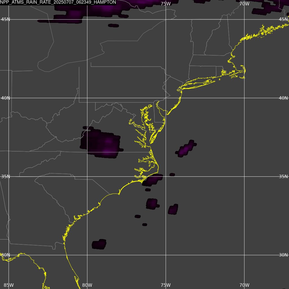The image size is (289, 289).
Task: Select the large rain patch over Virginia
Action: click(101, 143)
